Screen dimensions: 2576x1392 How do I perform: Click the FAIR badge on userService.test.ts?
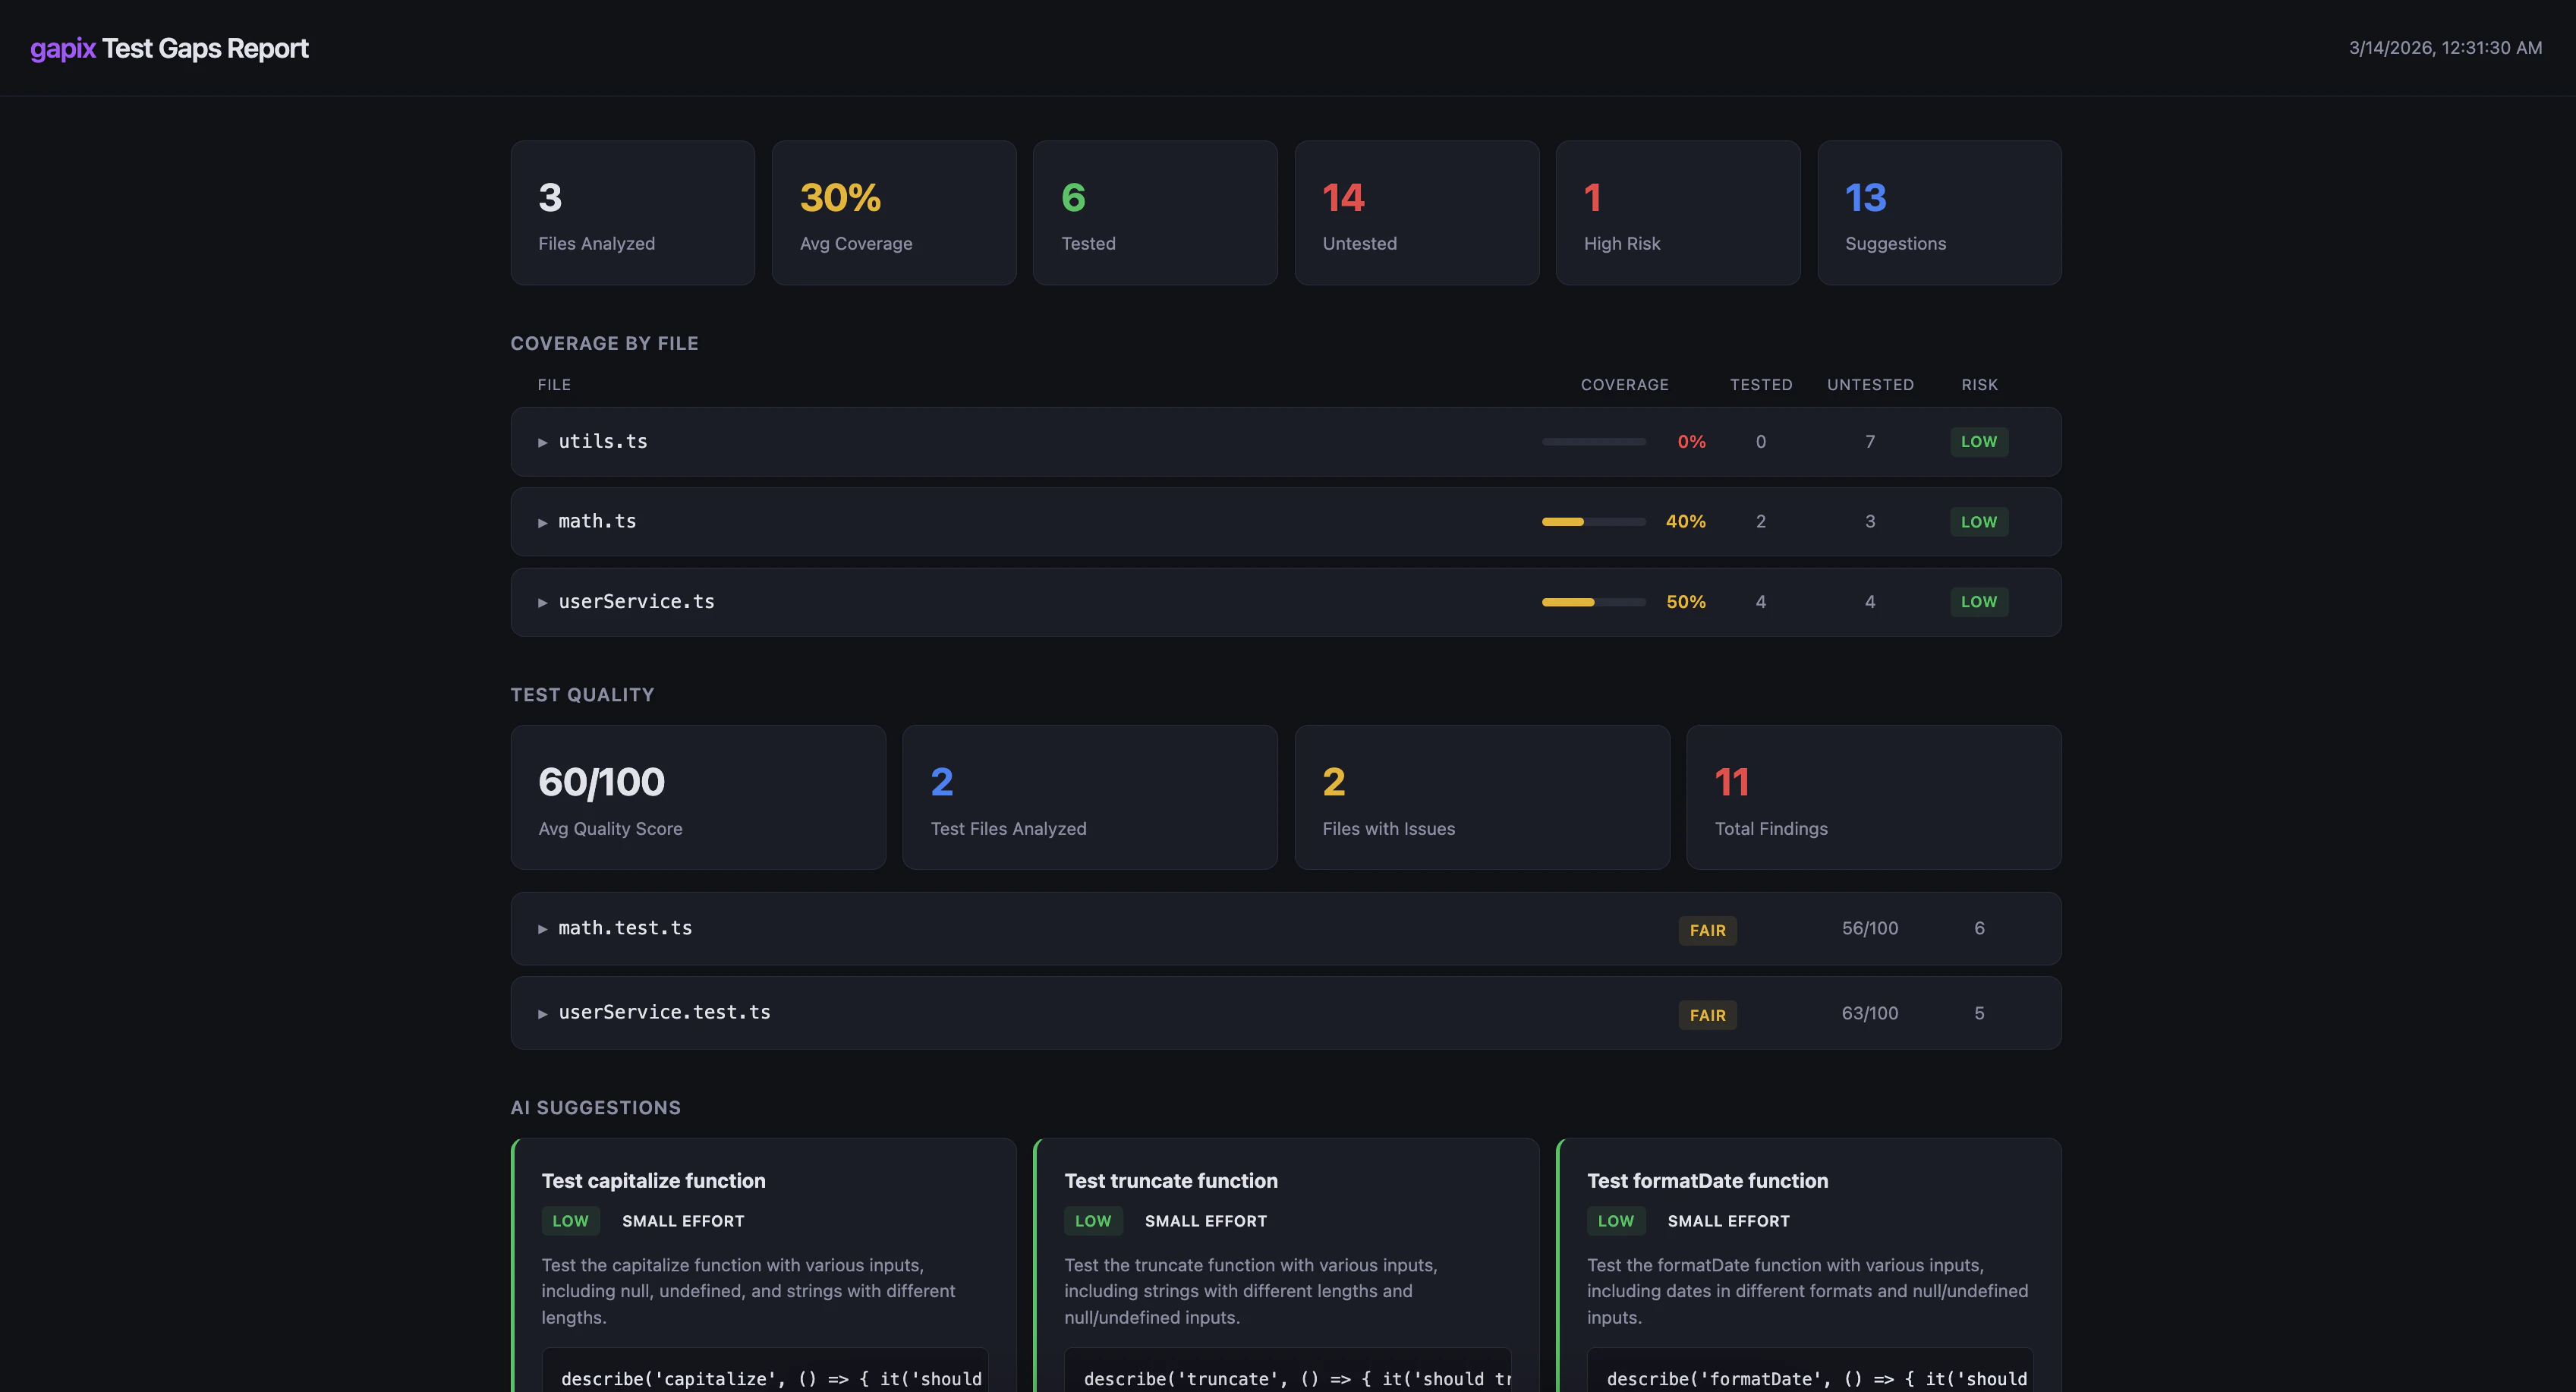point(1707,1015)
